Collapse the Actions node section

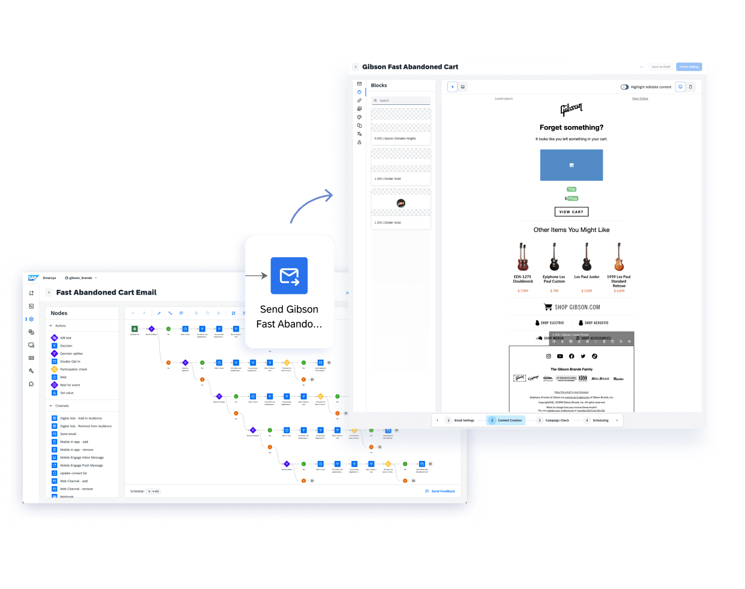51,326
